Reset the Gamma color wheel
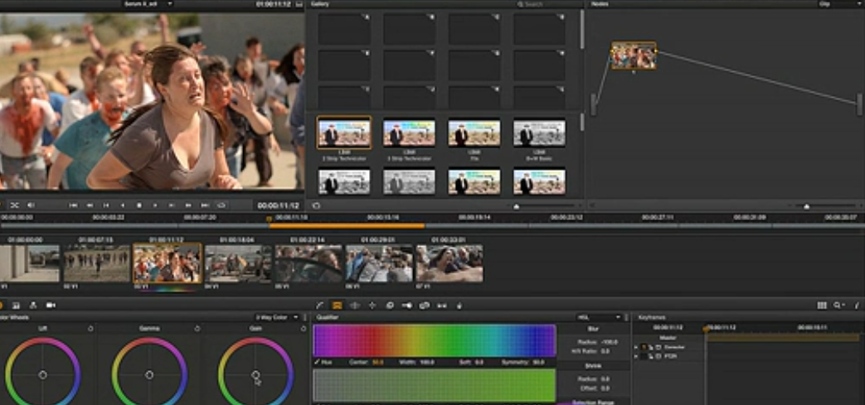The image size is (865, 405). point(197,329)
